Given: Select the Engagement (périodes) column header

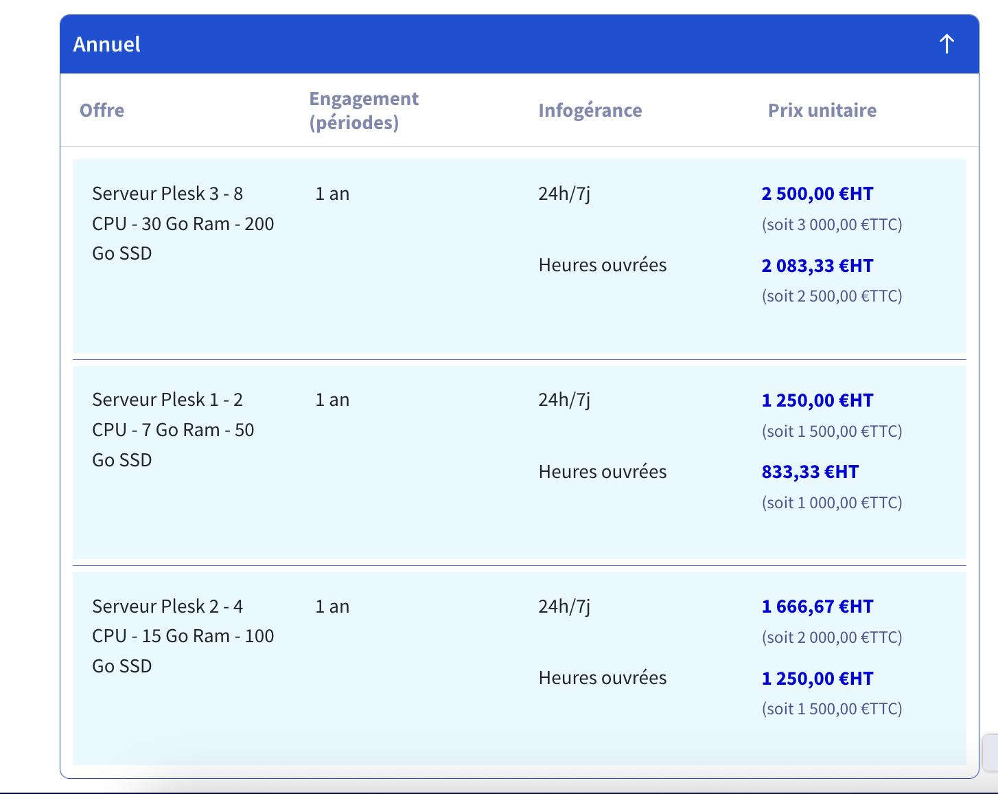Looking at the screenshot, I should (x=364, y=110).
